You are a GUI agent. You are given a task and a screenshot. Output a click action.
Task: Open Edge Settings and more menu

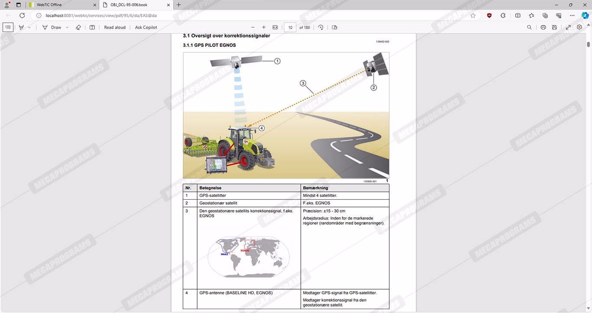[x=572, y=15]
